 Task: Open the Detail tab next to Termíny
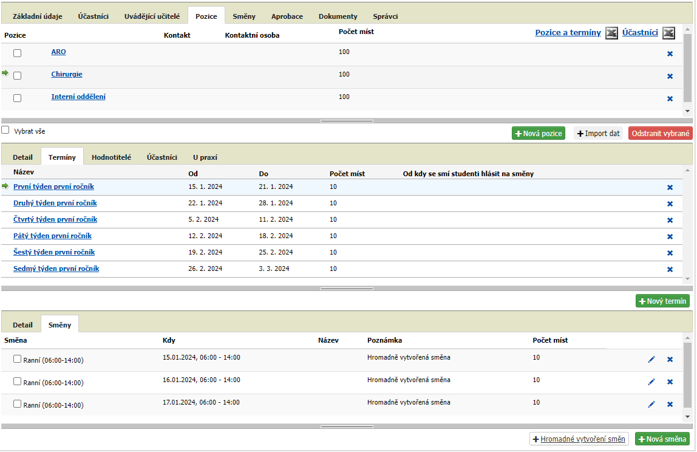point(22,157)
